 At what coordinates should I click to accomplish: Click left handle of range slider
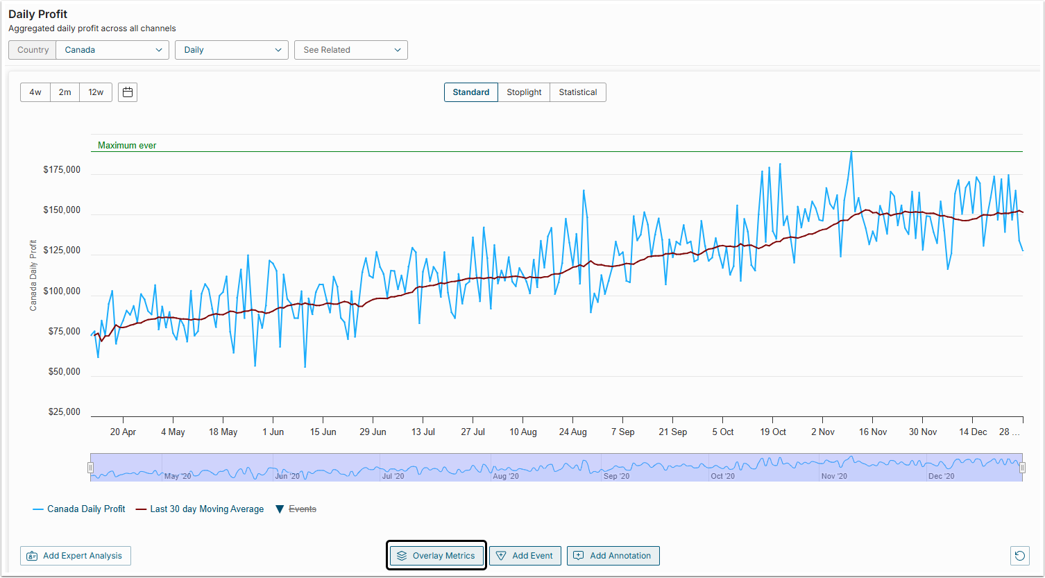(90, 468)
